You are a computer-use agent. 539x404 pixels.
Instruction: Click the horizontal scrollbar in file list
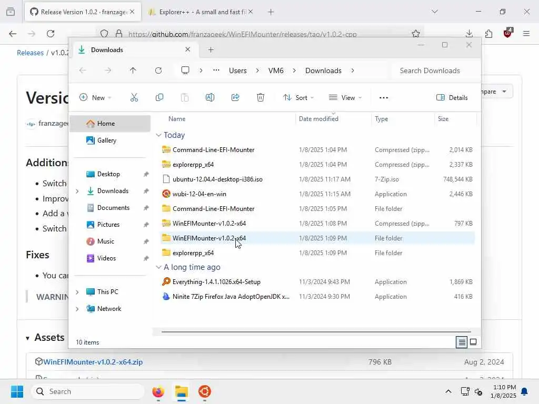[x=316, y=332]
